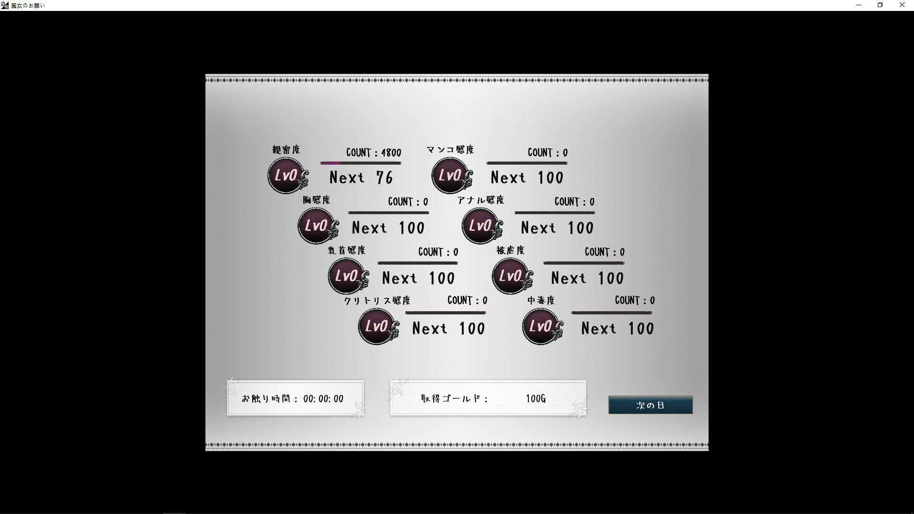The image size is (914, 514).
Task: Click the Lv0 badge for マンコ感度
Action: [x=450, y=176]
